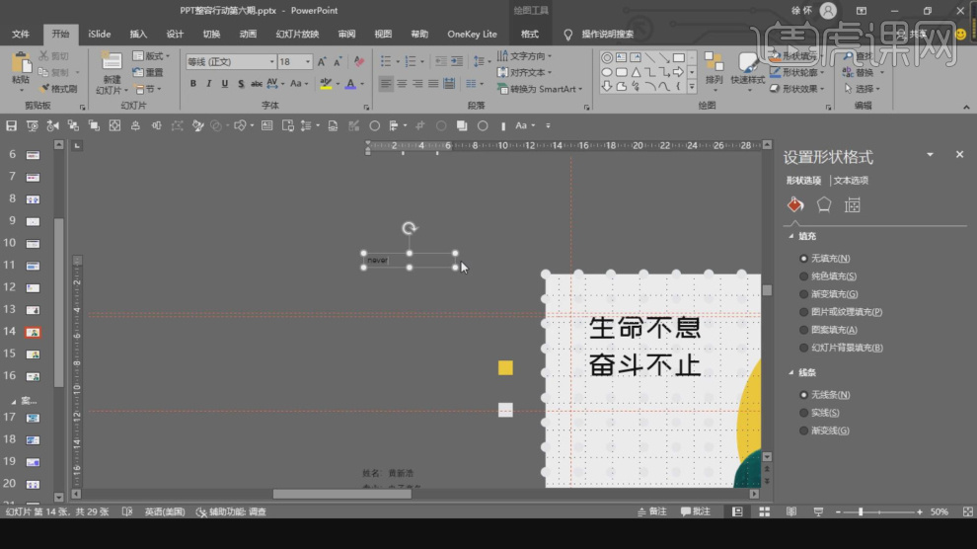Click the zoom slider in status bar

862,511
